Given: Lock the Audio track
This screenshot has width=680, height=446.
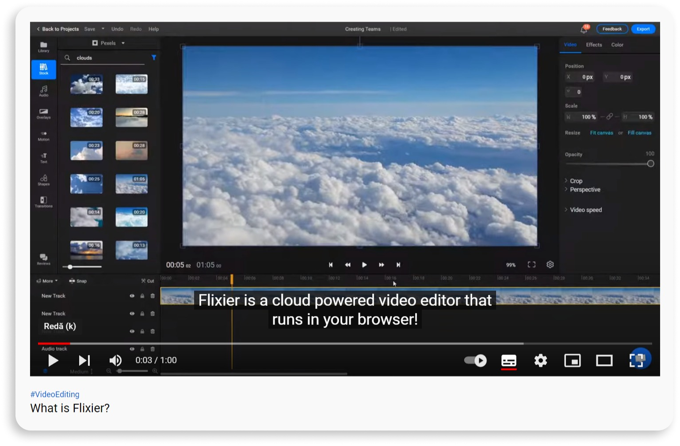Looking at the screenshot, I should pyautogui.click(x=142, y=349).
